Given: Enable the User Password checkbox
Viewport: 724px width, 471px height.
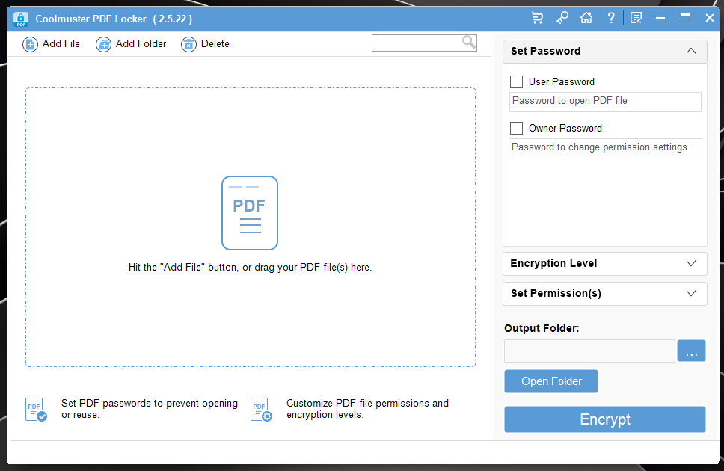Looking at the screenshot, I should pos(516,81).
